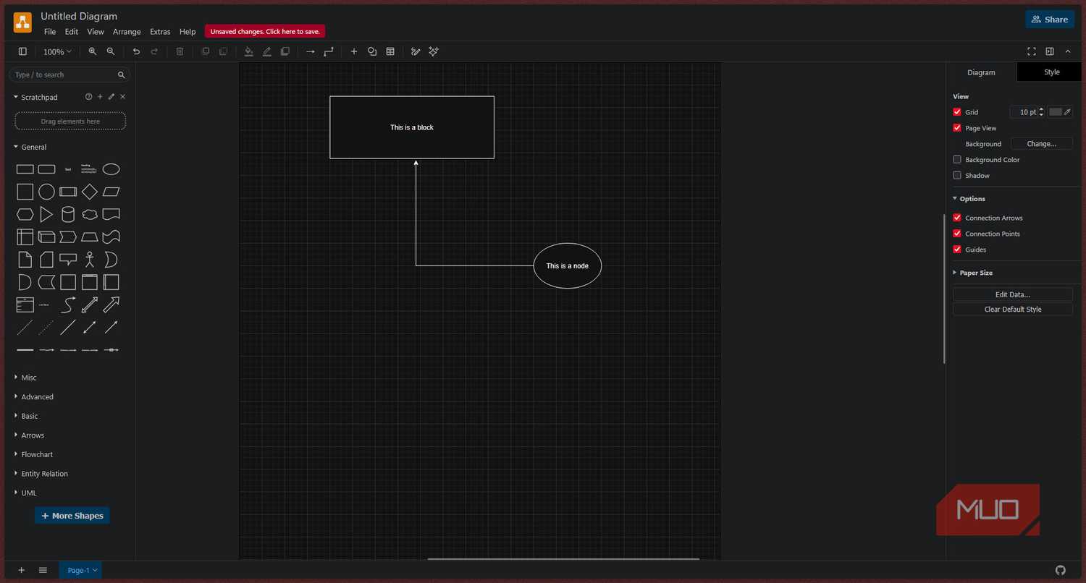The width and height of the screenshot is (1086, 583).
Task: Click the Redo arrow icon
Action: (x=154, y=51)
